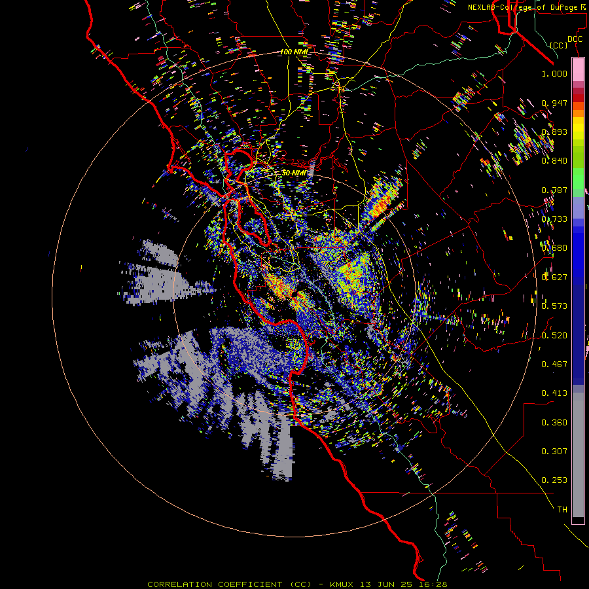Select the 0.627 scale value
This screenshot has height=589, width=589.
554,277
